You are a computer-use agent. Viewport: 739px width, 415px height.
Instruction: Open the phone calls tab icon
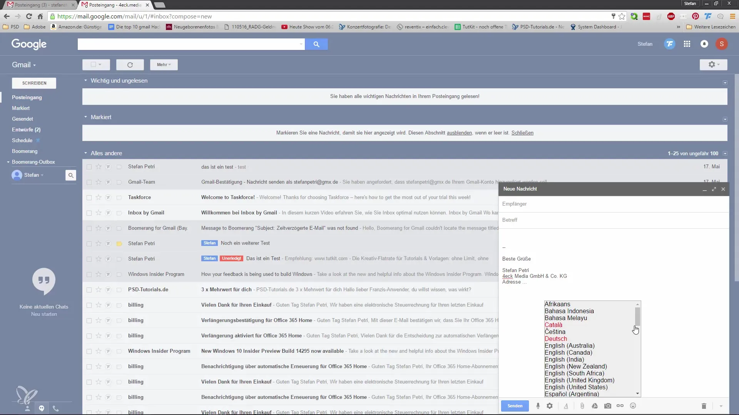pyautogui.click(x=56, y=408)
